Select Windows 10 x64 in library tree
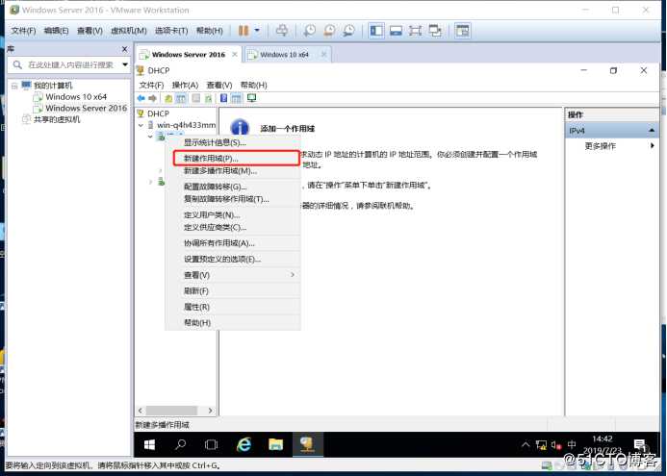 [76, 97]
